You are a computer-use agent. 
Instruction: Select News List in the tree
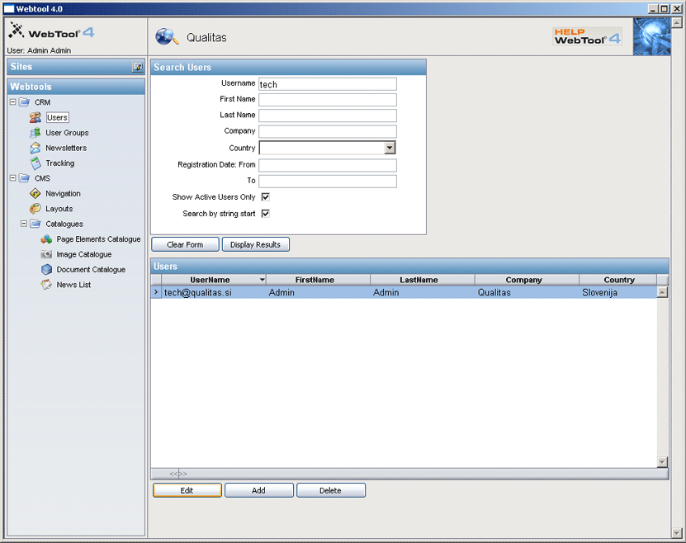[x=73, y=285]
